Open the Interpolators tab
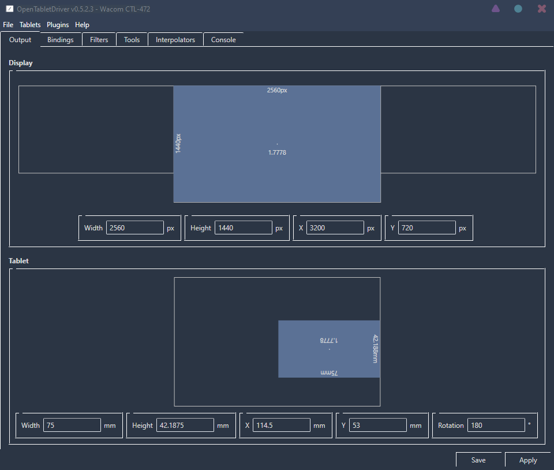Image resolution: width=554 pixels, height=470 pixels. pos(175,40)
